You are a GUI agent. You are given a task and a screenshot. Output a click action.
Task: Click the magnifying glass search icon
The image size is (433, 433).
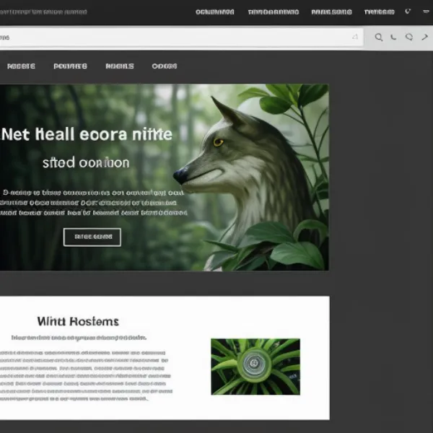pyautogui.click(x=379, y=38)
